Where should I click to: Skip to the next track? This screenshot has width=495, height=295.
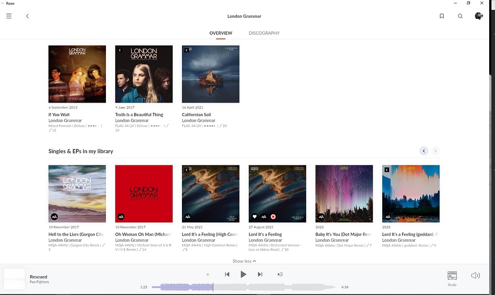[260, 274]
